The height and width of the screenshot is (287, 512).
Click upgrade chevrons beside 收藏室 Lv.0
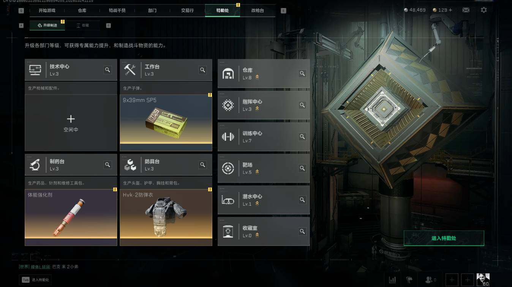(257, 235)
